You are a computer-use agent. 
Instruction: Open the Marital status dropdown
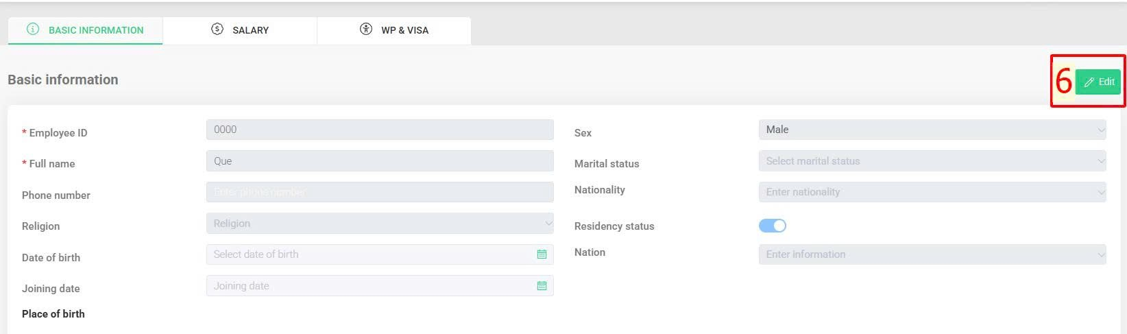(x=932, y=161)
